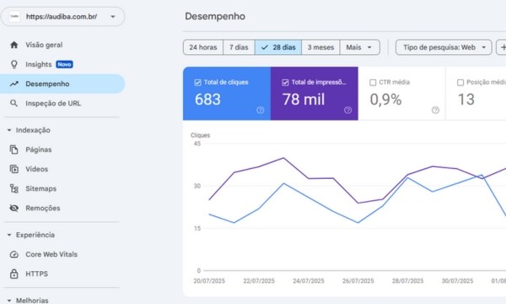Open the HTTPS report
The height and width of the screenshot is (304, 506).
point(62,274)
